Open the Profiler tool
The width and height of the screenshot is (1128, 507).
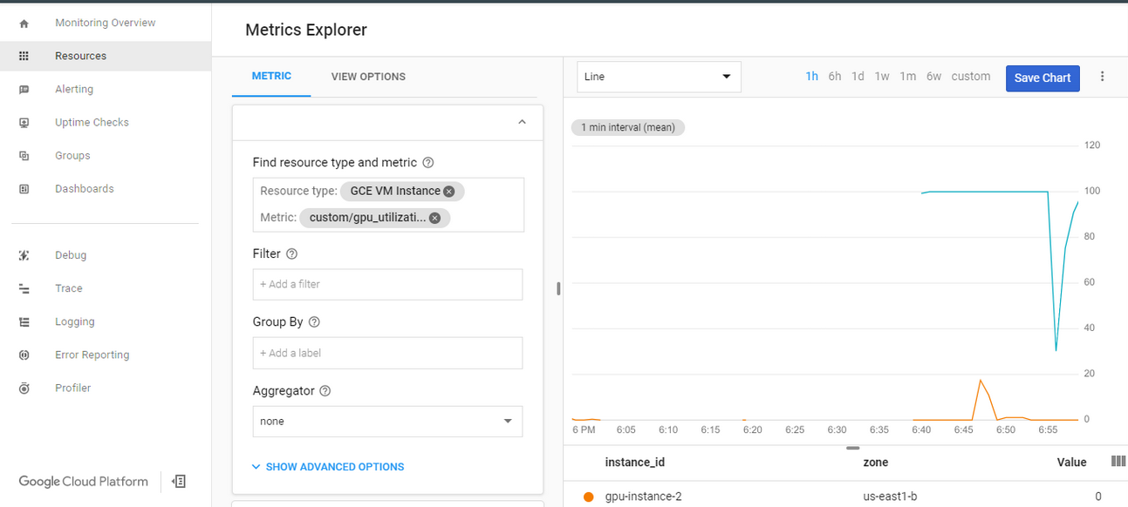click(x=72, y=387)
